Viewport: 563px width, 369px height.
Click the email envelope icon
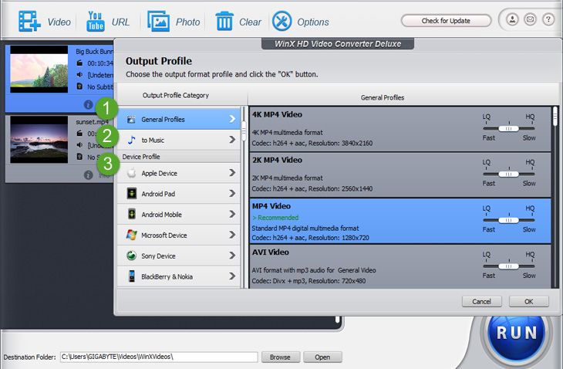pyautogui.click(x=531, y=20)
